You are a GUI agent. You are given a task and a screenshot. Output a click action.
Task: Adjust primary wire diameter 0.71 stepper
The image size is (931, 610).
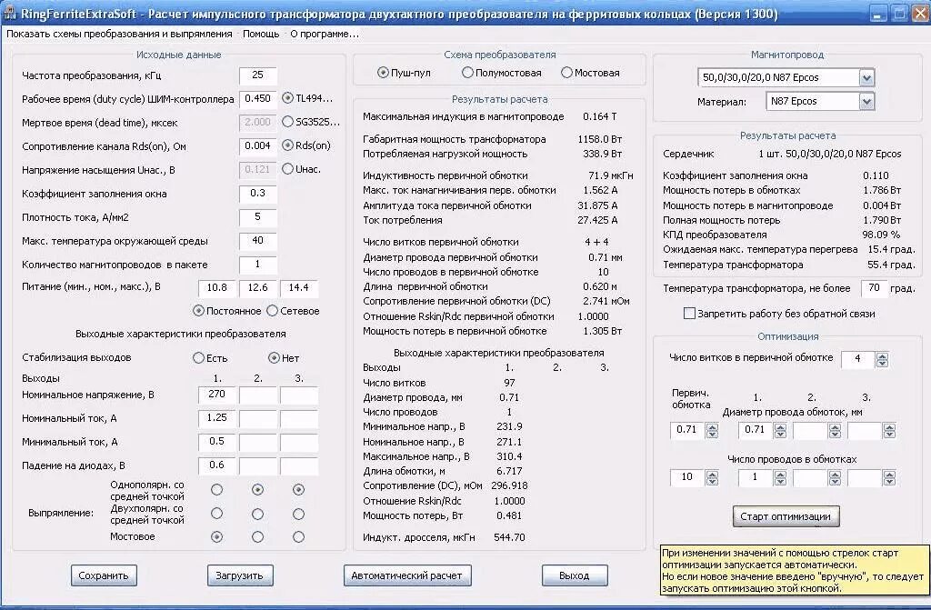(x=712, y=431)
